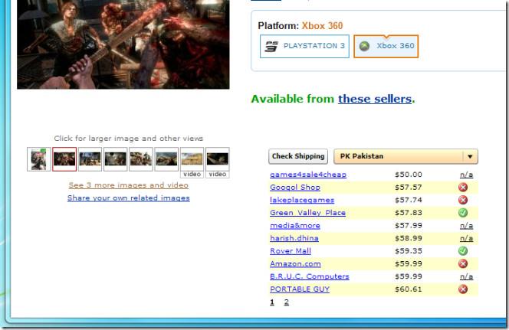Viewport: 509px width, 330px height.
Task: Click the red X icon for lakeplacegames
Action: (x=463, y=200)
